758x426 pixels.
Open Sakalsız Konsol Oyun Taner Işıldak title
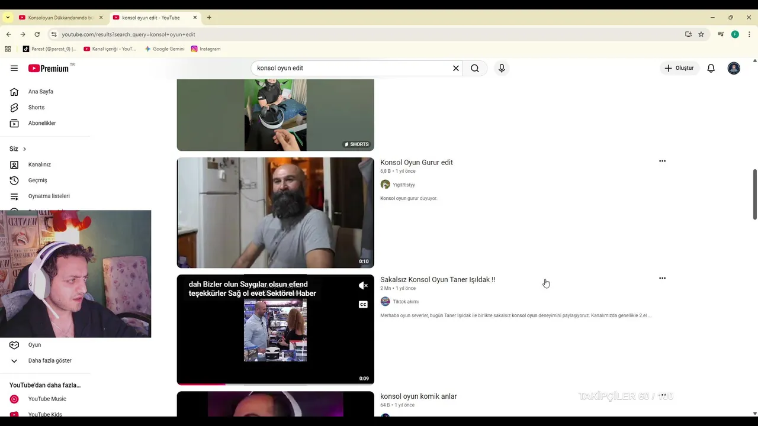pos(438,280)
